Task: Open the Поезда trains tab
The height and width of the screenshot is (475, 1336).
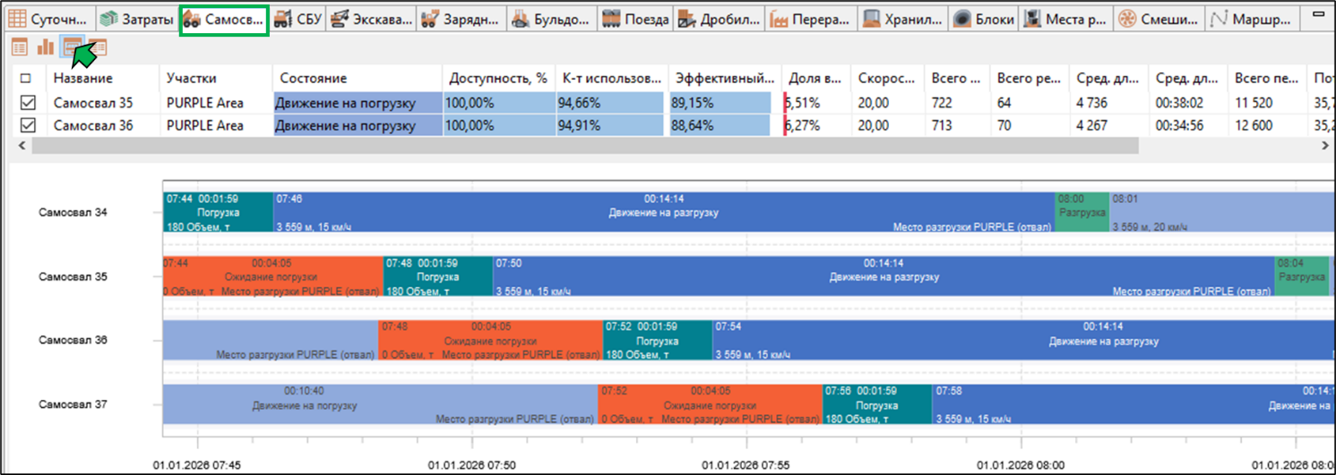Action: [x=635, y=20]
